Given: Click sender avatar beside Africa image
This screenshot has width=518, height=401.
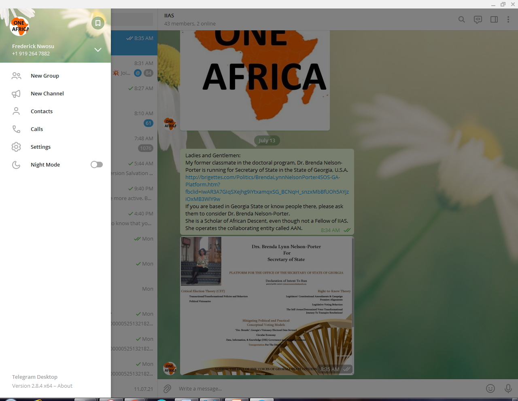Looking at the screenshot, I should point(170,124).
